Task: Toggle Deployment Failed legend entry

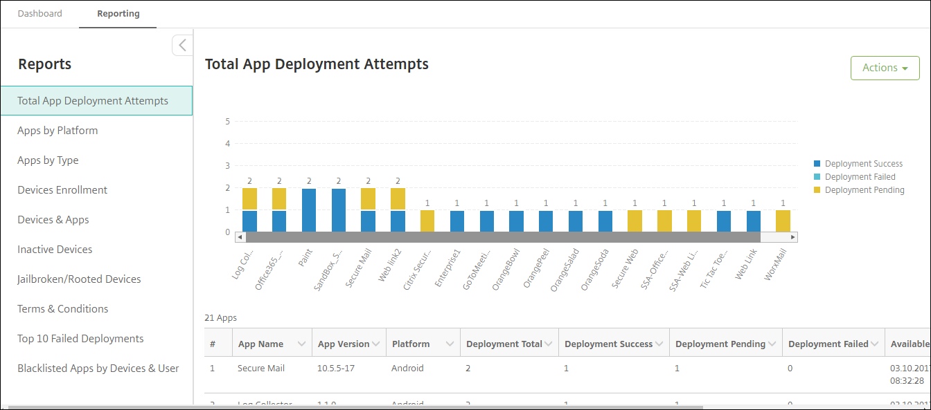Action: (860, 177)
